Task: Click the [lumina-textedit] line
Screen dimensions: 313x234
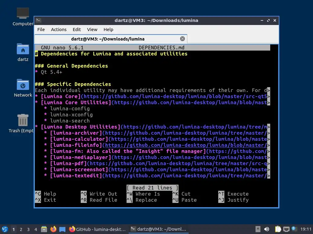Action: click(157, 176)
